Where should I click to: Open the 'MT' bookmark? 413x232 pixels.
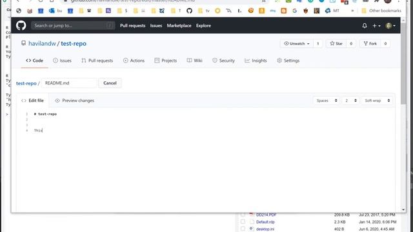pos(332,11)
